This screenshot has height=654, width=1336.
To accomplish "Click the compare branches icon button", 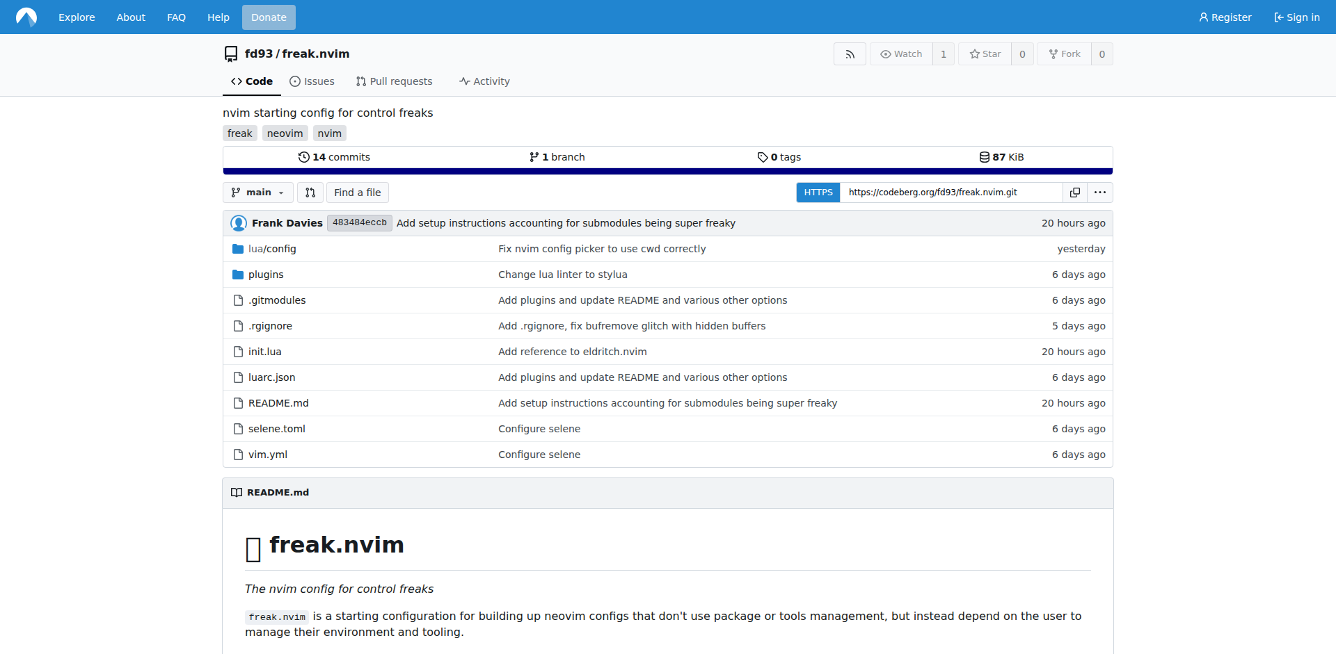I will click(310, 193).
